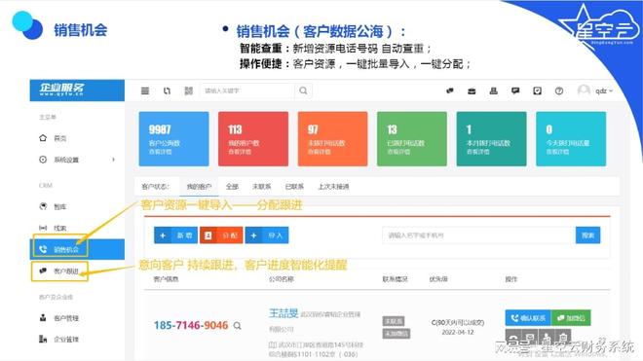Select the 我的客户 status tab
This screenshot has width=643, height=361.
click(x=199, y=187)
